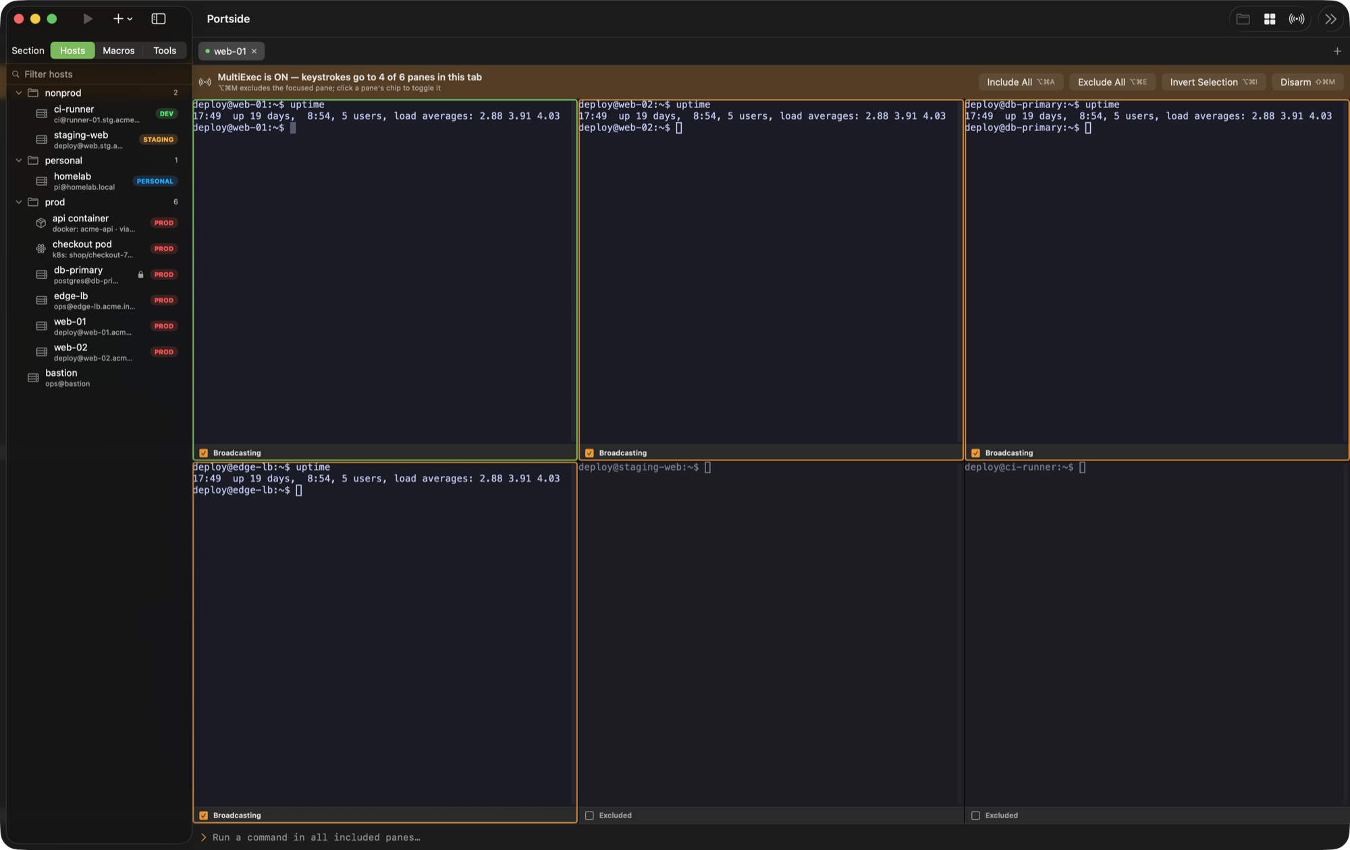
Task: Click the PERSONAL badge on homelab
Action: click(155, 182)
